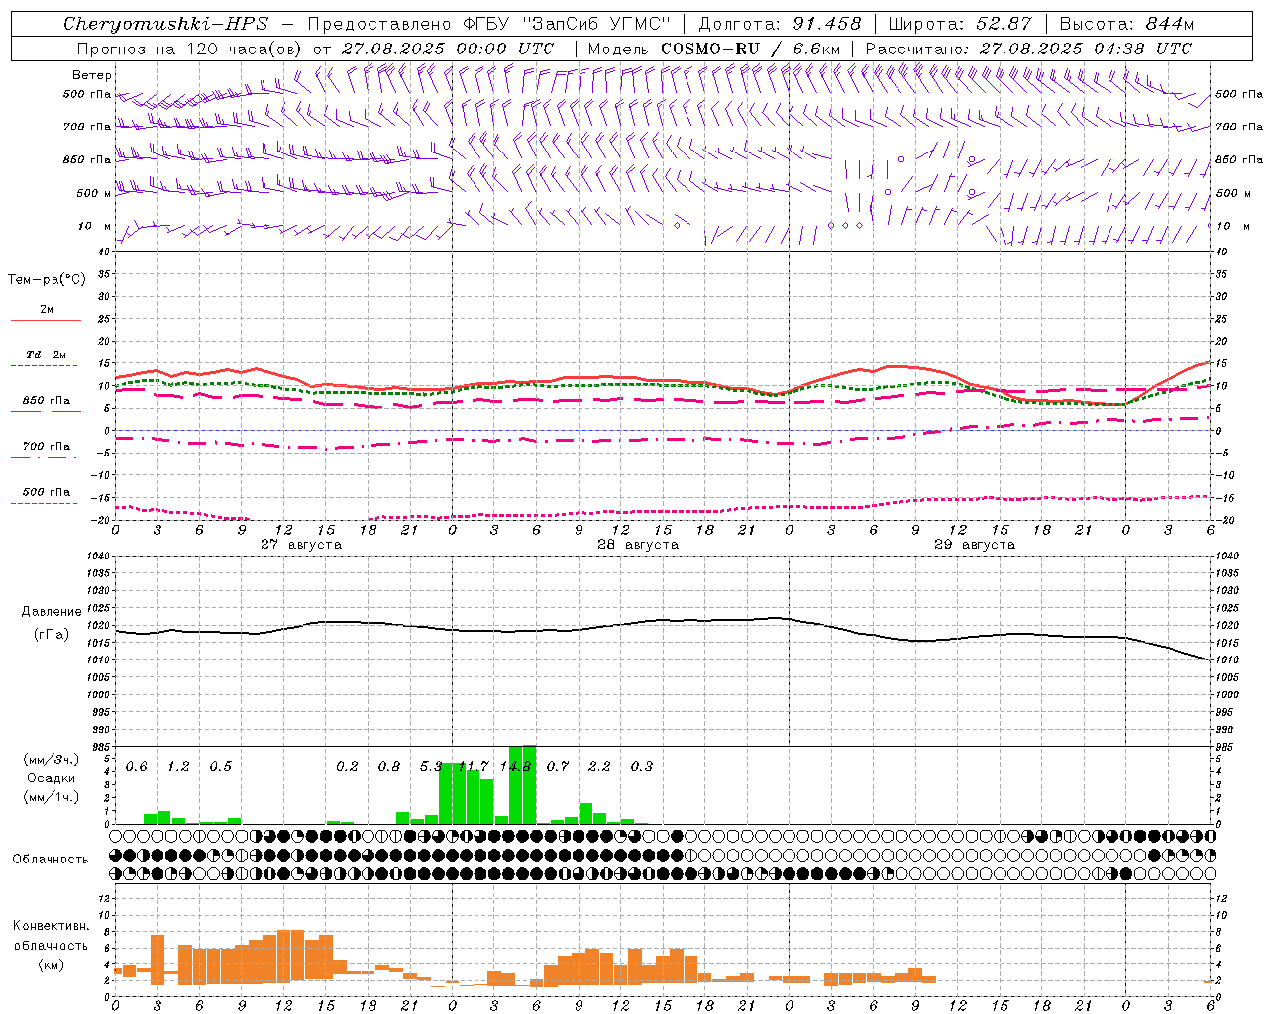Screen dimensions: 1268x1014
Task: Click the precipitation value 0.6
Action: pos(136,767)
